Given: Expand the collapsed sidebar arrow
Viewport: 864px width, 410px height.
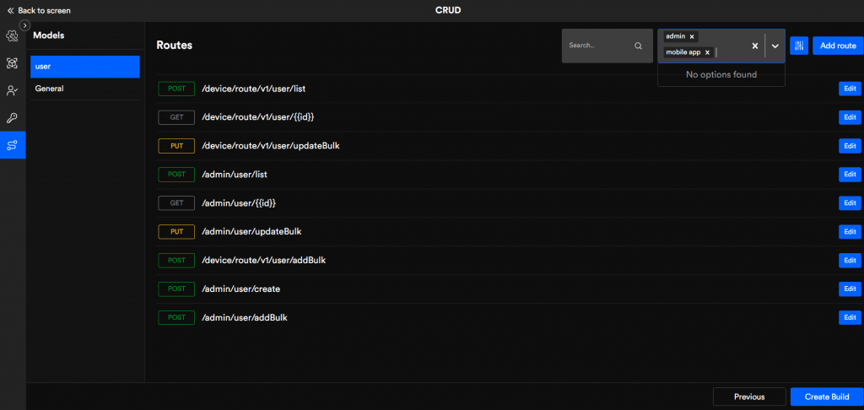Looking at the screenshot, I should [25, 26].
